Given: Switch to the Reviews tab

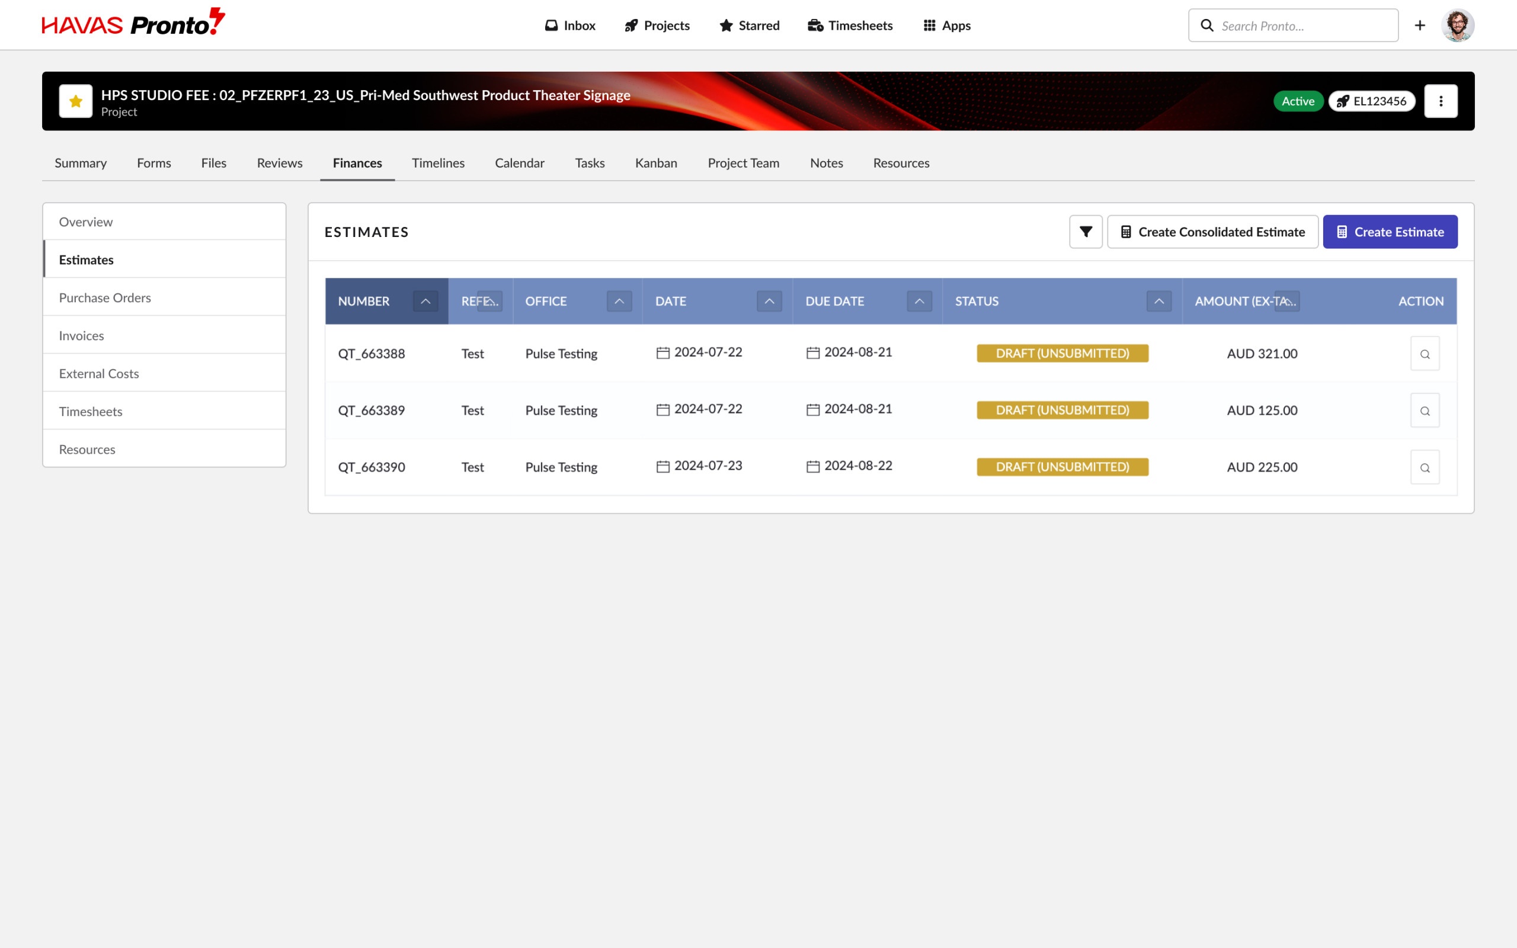Looking at the screenshot, I should coord(280,163).
